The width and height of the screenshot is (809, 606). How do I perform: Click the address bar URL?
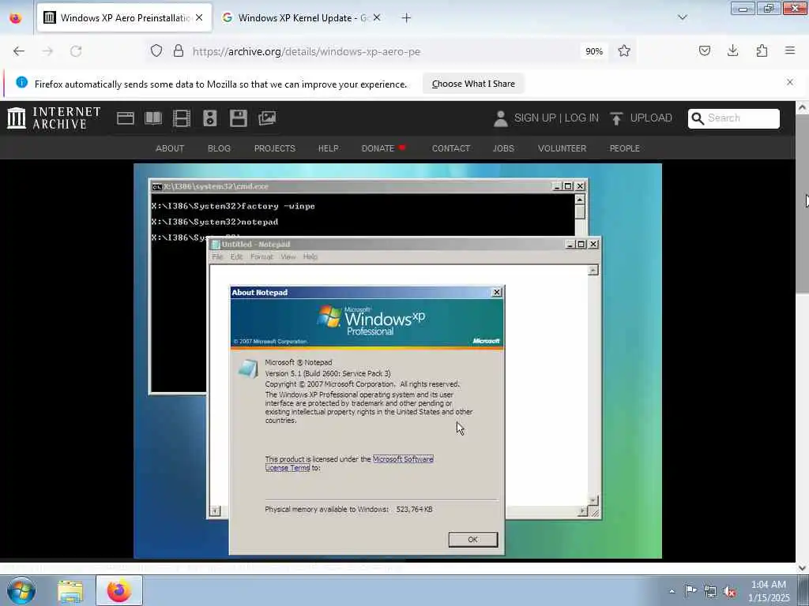tap(307, 51)
